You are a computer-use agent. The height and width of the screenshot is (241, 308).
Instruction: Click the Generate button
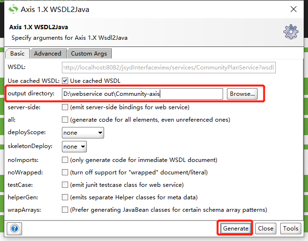pos(236,229)
